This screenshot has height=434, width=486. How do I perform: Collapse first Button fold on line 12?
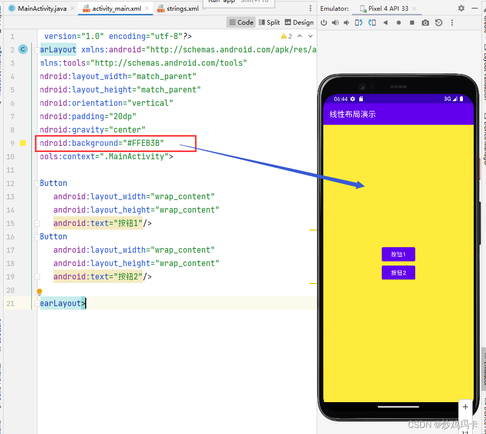[37, 183]
